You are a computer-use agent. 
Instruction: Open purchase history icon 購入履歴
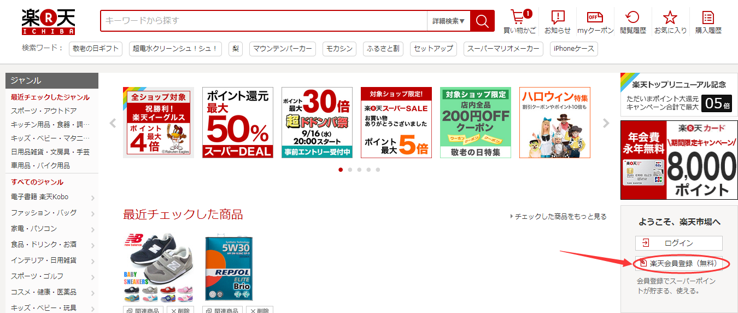tap(708, 22)
